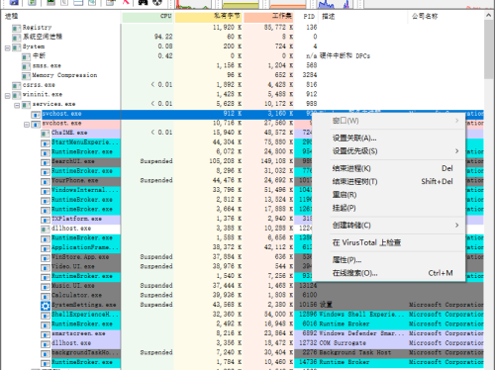Sort by the PID column header

(x=307, y=17)
